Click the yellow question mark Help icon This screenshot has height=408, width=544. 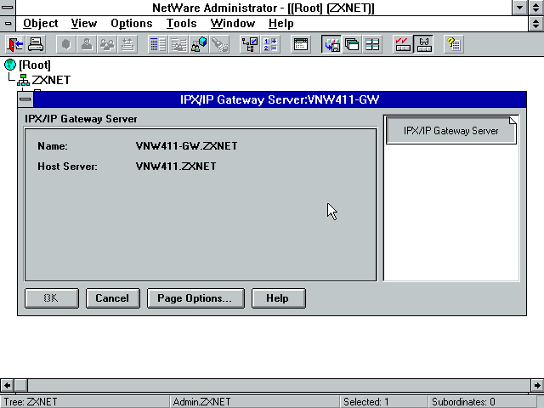(454, 44)
